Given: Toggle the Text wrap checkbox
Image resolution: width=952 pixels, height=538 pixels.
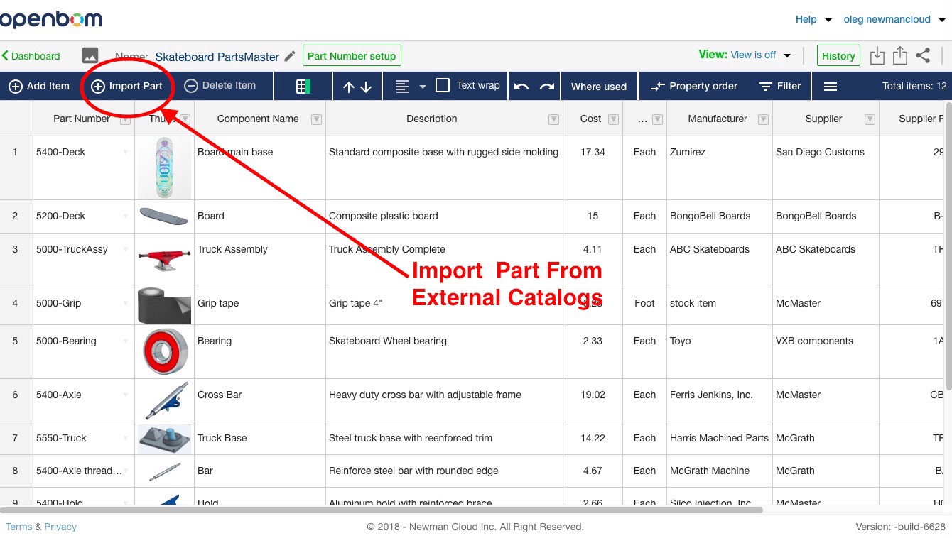Looking at the screenshot, I should (x=443, y=85).
